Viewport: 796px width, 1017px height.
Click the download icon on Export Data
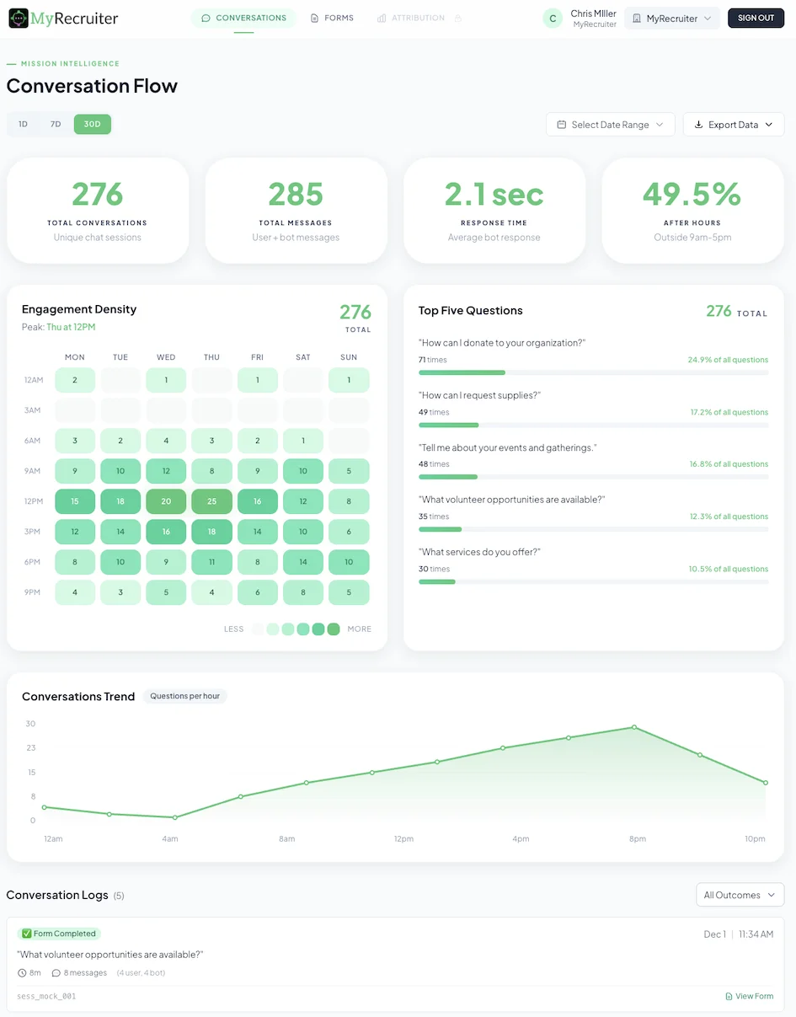coord(699,124)
